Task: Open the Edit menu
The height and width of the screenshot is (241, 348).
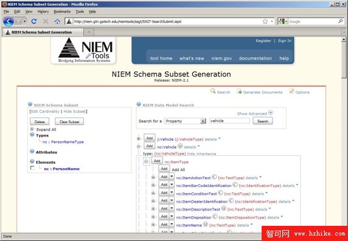Action: point(17,12)
